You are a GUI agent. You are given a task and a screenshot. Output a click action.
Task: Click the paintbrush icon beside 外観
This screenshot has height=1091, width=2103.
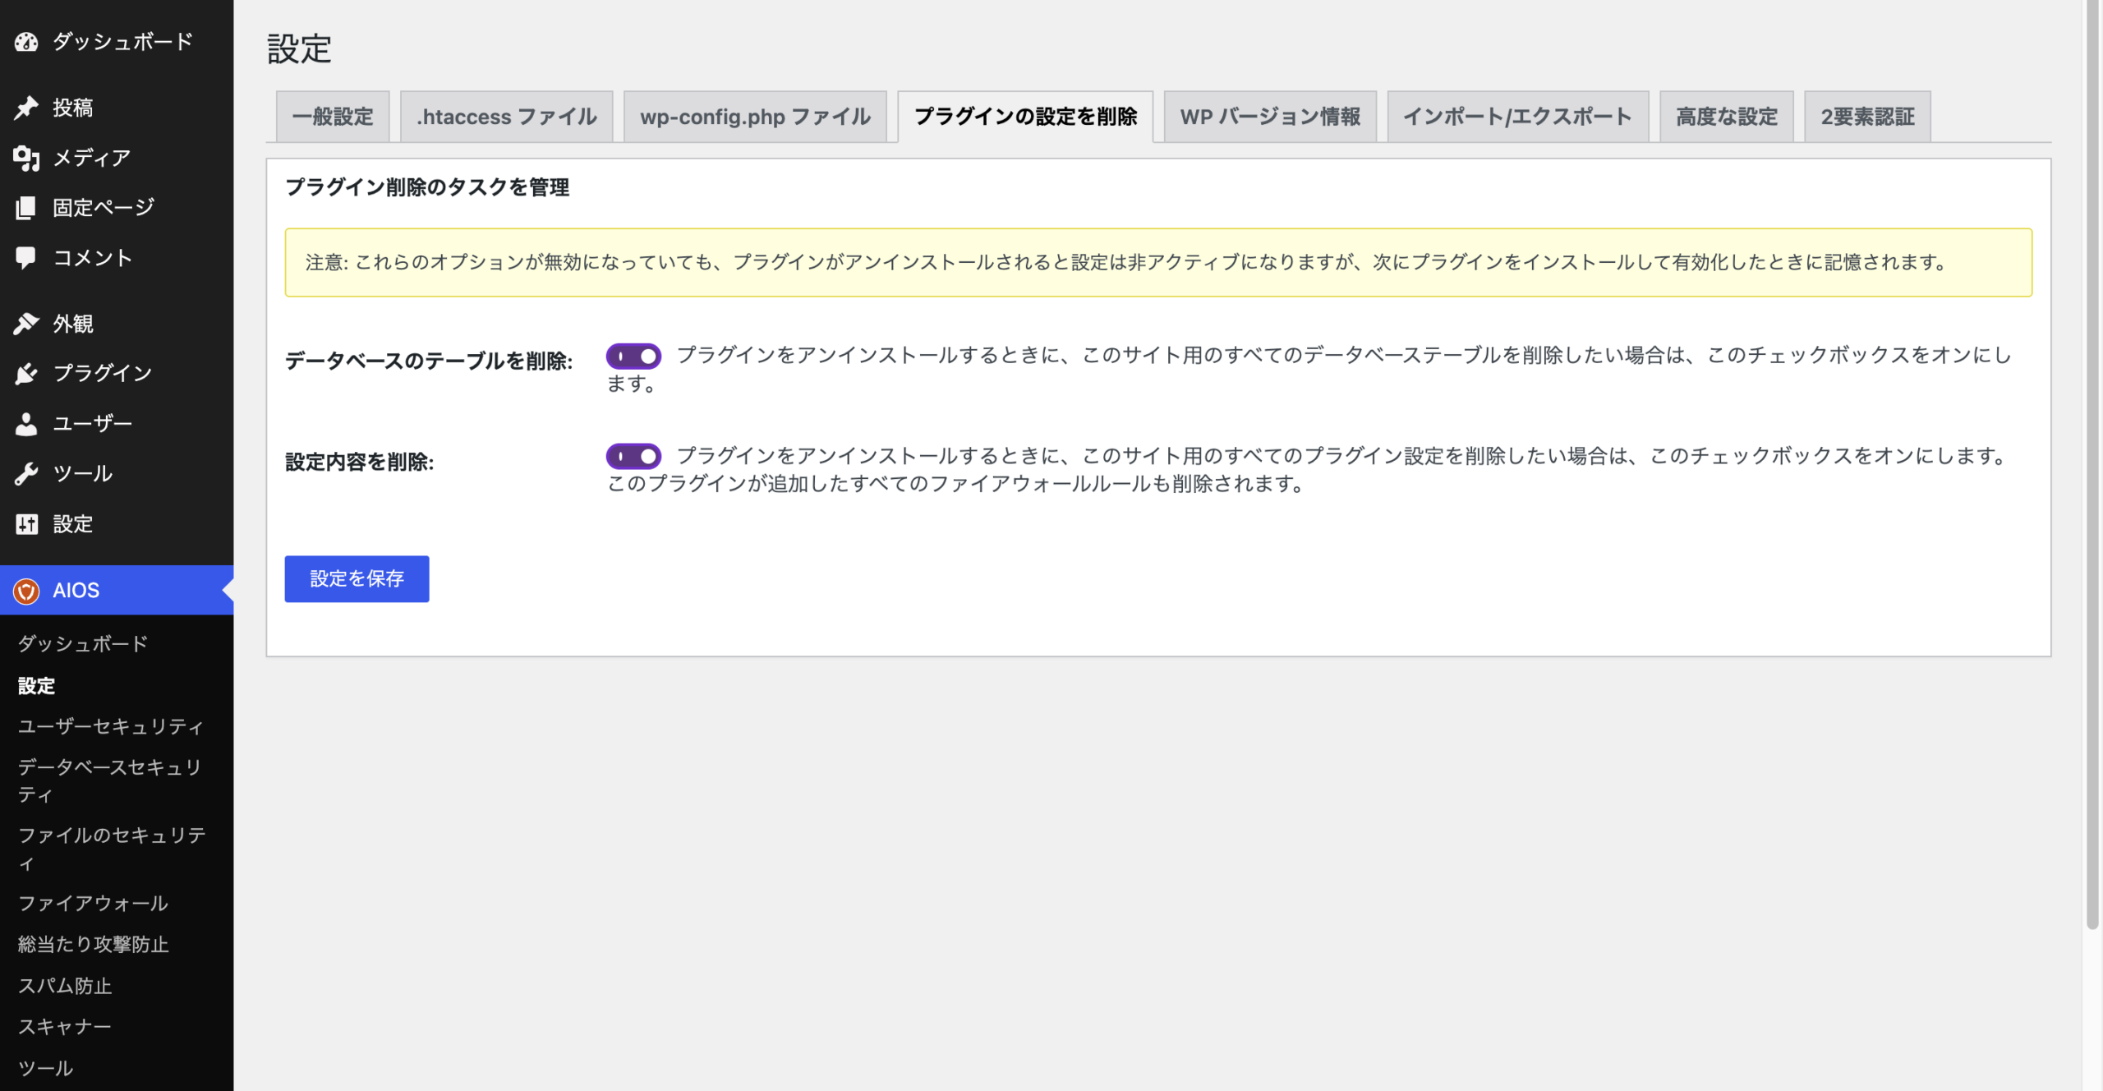(x=26, y=324)
